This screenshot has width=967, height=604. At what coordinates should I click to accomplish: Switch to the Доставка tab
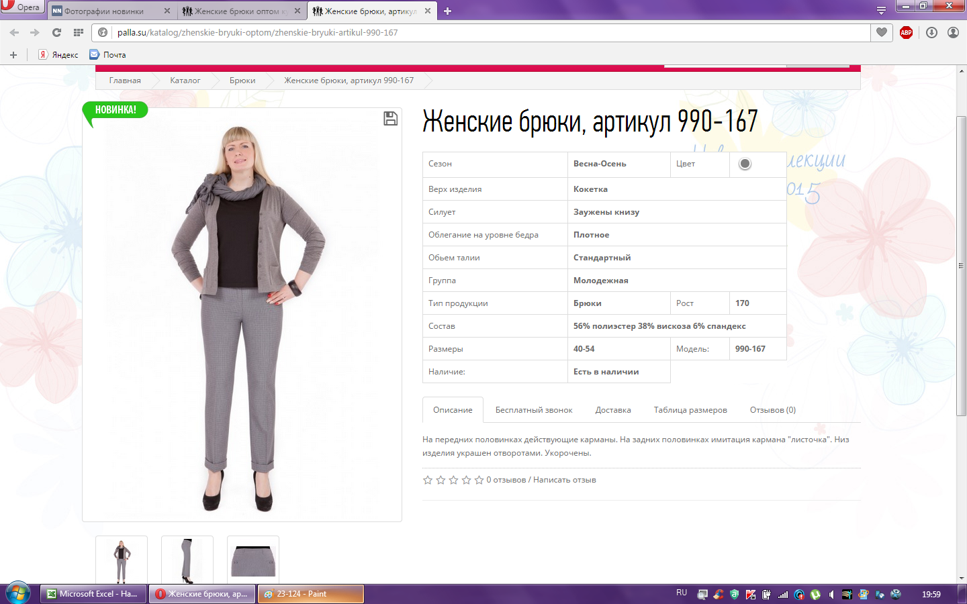(612, 410)
